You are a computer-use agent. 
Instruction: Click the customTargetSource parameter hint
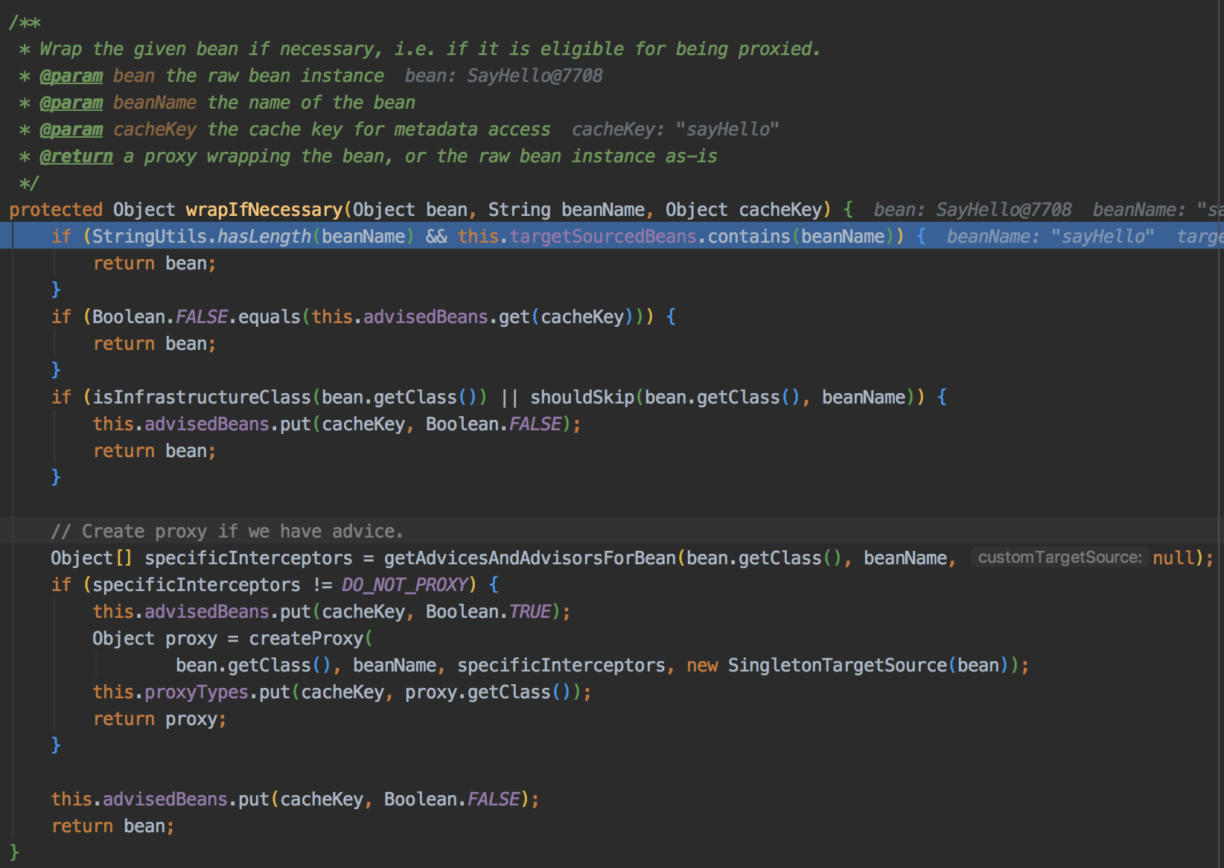[1059, 558]
